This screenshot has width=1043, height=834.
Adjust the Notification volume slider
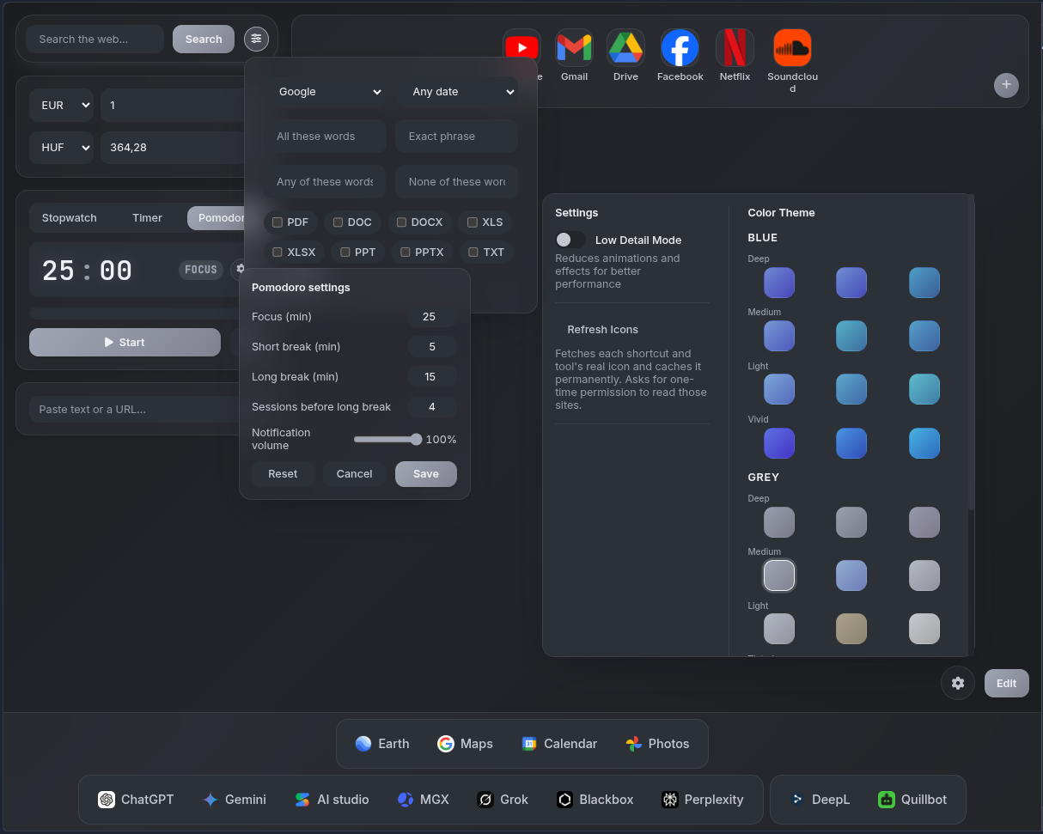[x=387, y=440]
